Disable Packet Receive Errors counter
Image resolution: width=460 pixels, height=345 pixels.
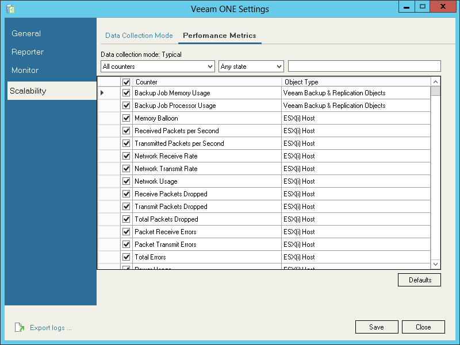(x=126, y=232)
